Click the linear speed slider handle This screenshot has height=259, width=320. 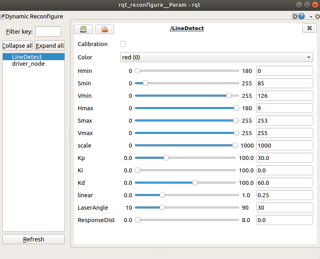[162, 195]
